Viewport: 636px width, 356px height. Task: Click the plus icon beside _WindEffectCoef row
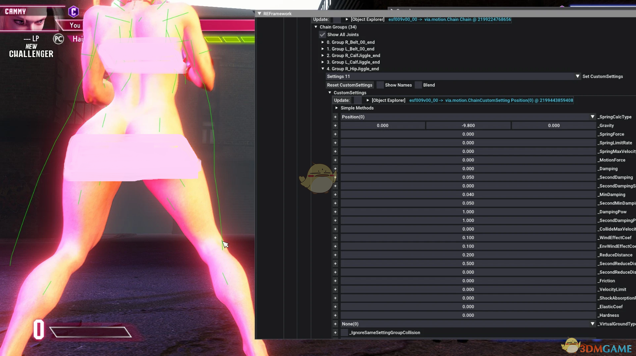tap(335, 238)
